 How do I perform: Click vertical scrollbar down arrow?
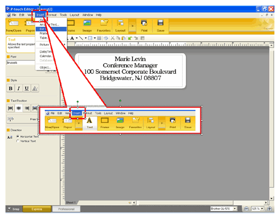[x=272, y=198]
